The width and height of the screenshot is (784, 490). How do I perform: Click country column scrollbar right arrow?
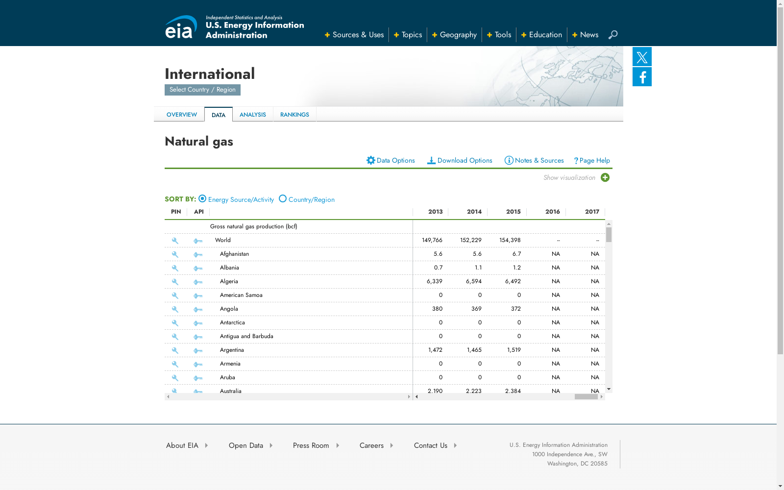[x=409, y=397]
